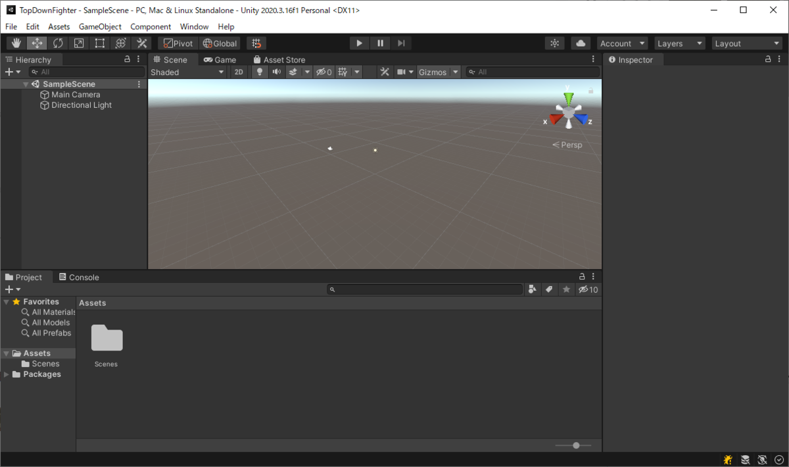
Task: Toggle 2D view in the Scene
Action: [x=239, y=72]
